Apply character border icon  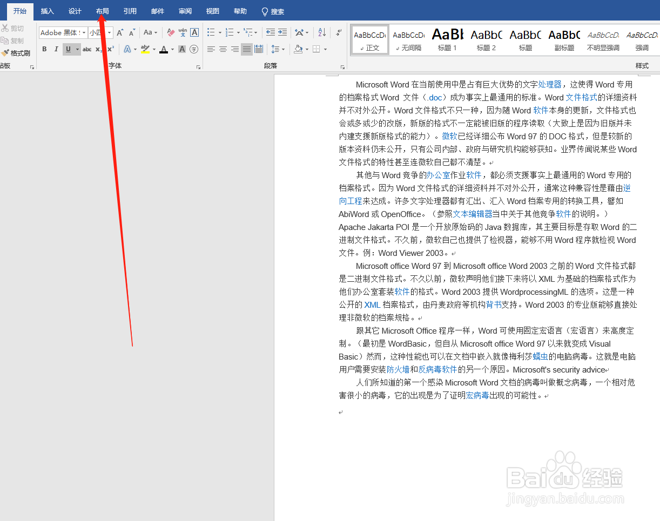pos(194,33)
